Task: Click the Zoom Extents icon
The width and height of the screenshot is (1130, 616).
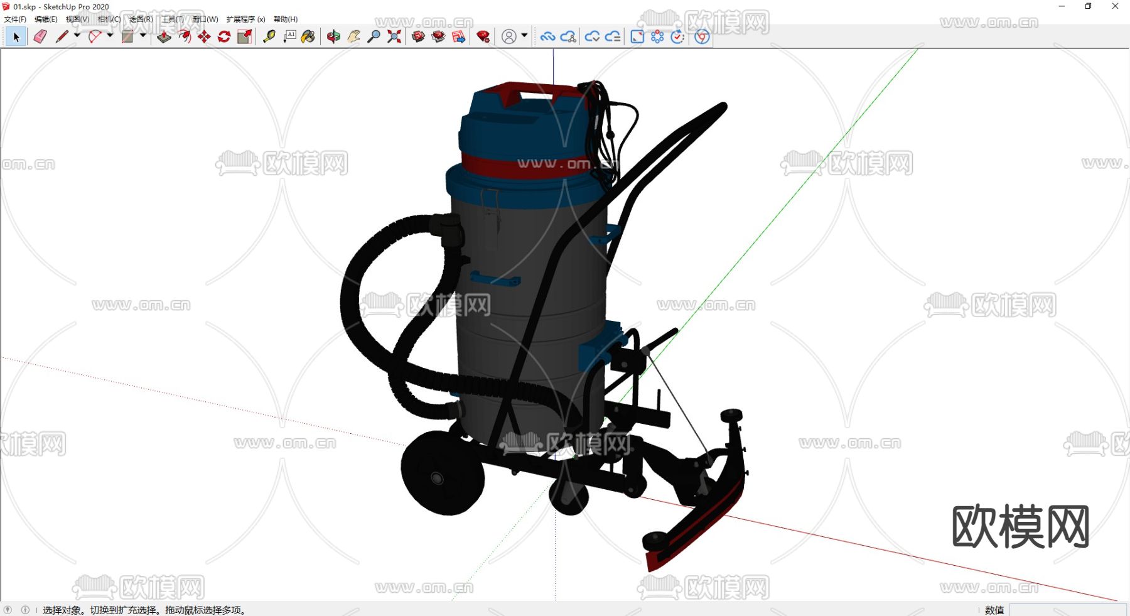Action: (394, 37)
